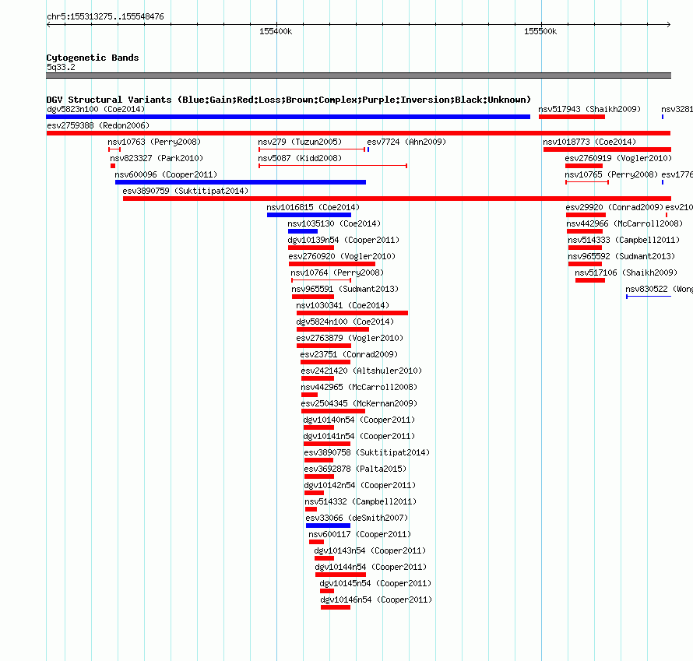Click the blue bar under esv33066 (deSmith2007)

pyautogui.click(x=328, y=526)
